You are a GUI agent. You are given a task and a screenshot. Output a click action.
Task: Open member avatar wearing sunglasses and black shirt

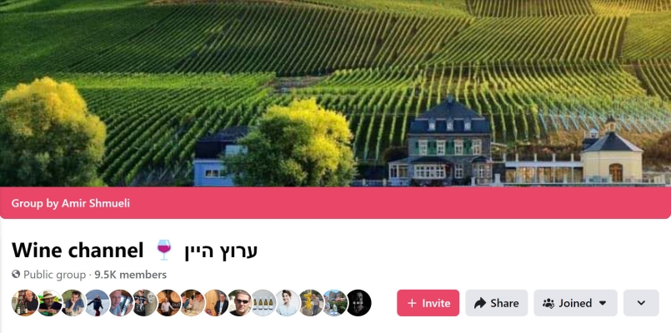240,303
